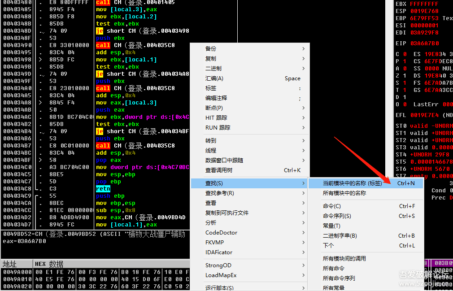Viewport: 453px width, 291px height.
Task: Click the 命令(C) Ctrl+F search entry
Action: click(332, 206)
